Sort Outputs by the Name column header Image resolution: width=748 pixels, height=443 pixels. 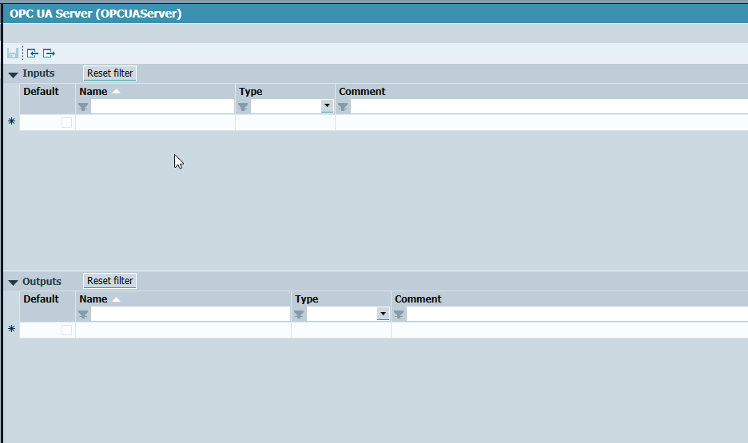tap(93, 299)
